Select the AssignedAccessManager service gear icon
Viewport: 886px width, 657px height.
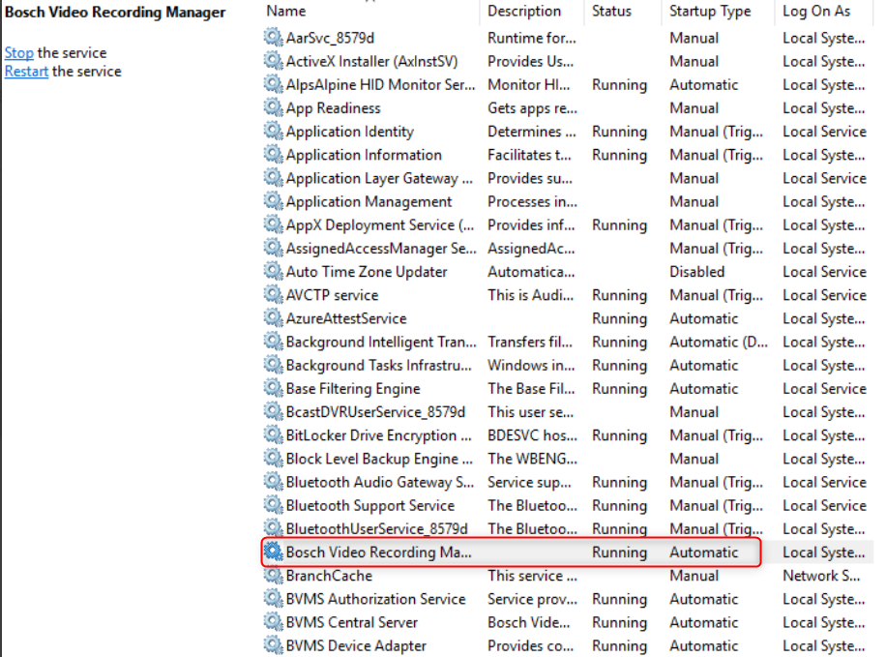[274, 248]
